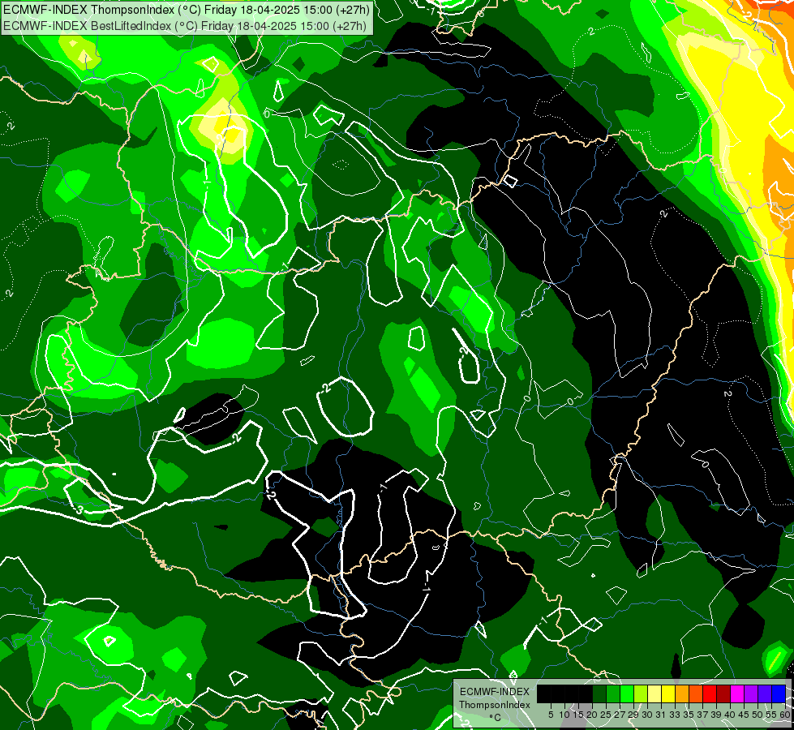
Task: Click the '°C' unit label in the legend
Action: point(496,717)
